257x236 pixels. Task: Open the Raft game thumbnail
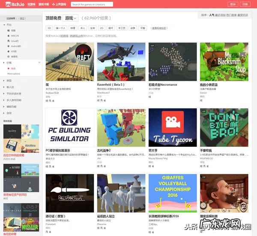(70, 62)
